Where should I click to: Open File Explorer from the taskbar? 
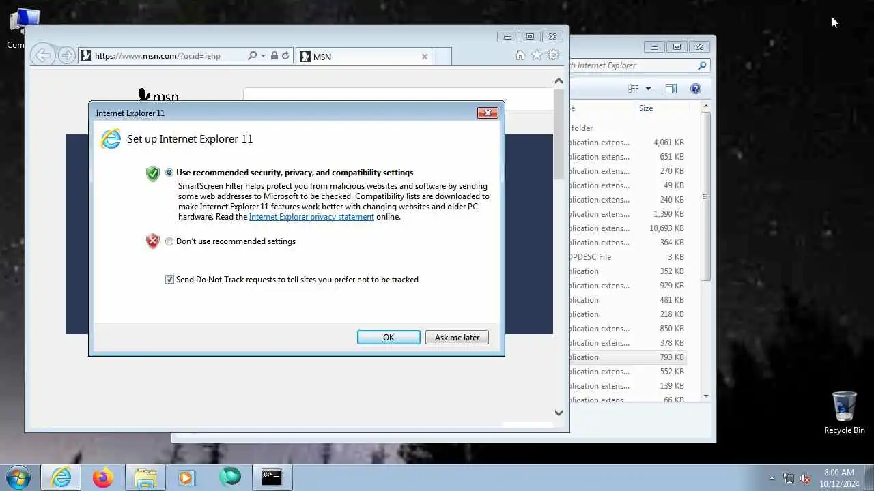[145, 477]
